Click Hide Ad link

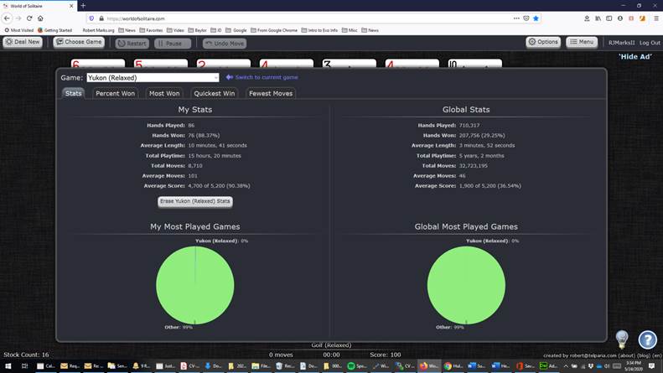tap(635, 56)
